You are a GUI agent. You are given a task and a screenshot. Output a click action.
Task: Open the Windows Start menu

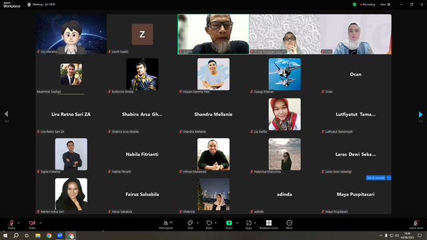pos(5,235)
